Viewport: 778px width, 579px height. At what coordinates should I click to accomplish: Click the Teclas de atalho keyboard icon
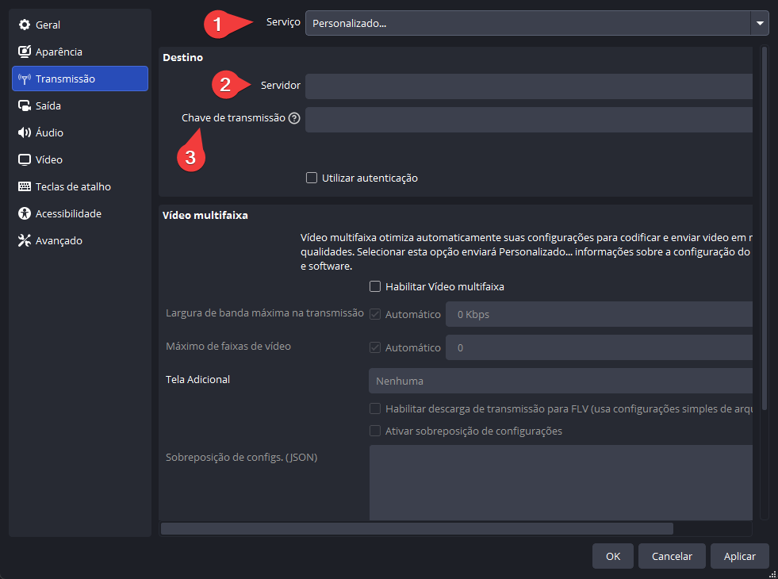[x=24, y=187]
